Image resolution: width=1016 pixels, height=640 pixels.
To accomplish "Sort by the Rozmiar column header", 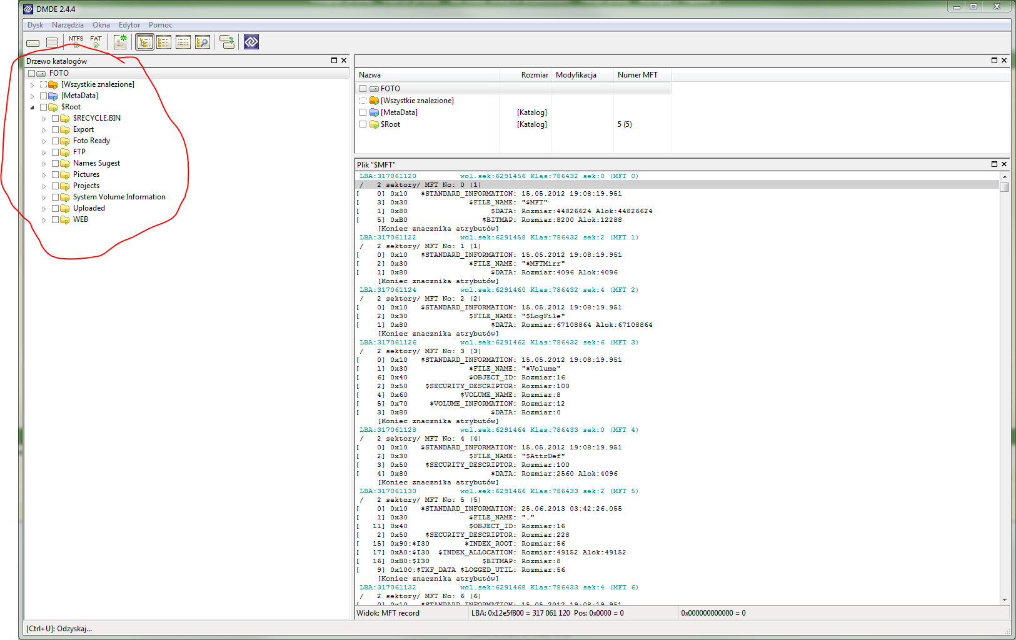I will tap(525, 75).
